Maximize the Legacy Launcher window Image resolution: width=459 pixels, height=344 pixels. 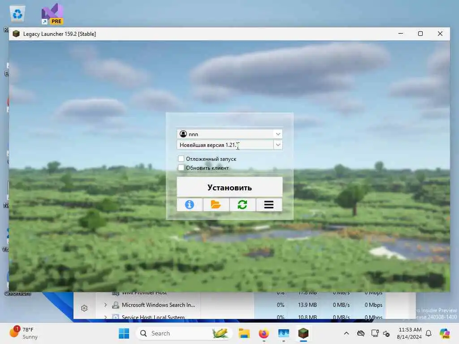(x=420, y=34)
